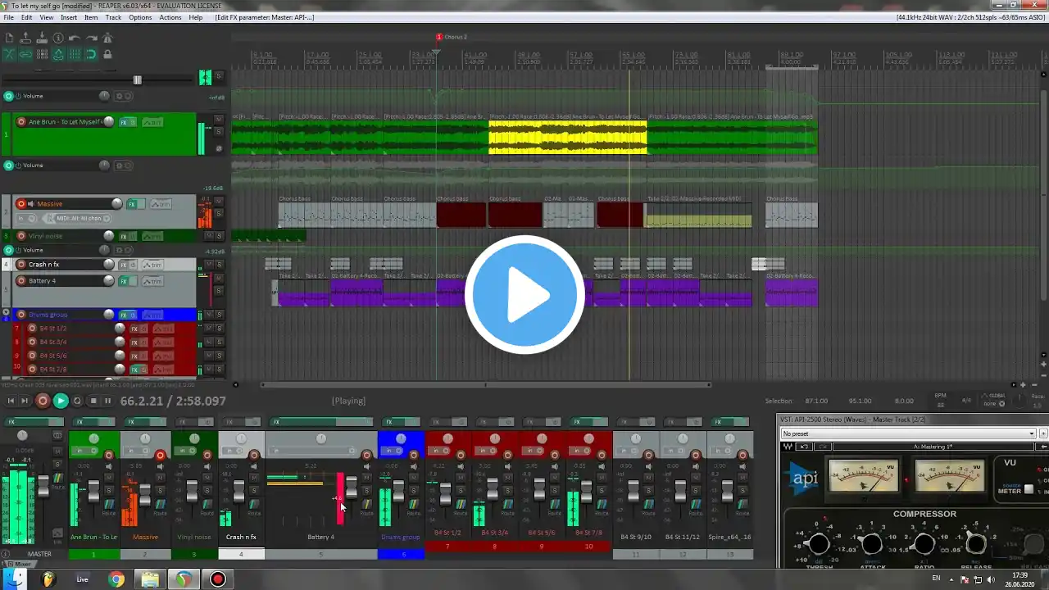Toggle the snap magnet icon in the toolbar
1049x590 pixels.
tap(91, 55)
